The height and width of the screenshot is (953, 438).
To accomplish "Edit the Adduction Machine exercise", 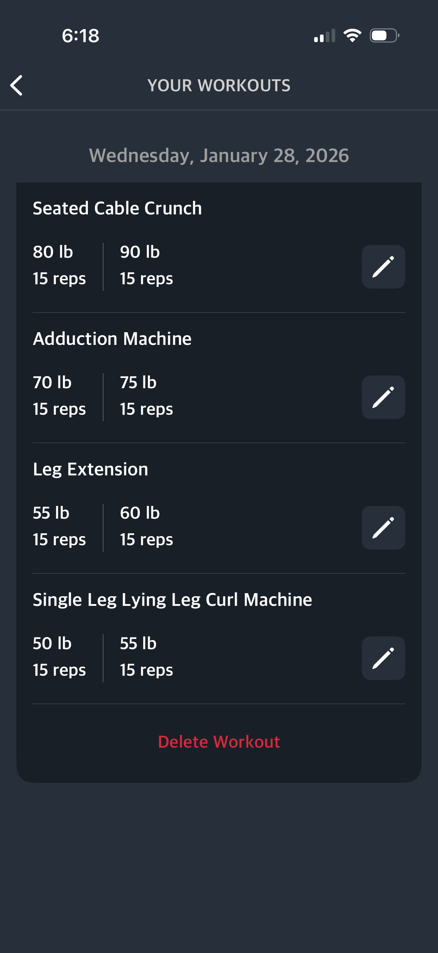I will [x=383, y=397].
